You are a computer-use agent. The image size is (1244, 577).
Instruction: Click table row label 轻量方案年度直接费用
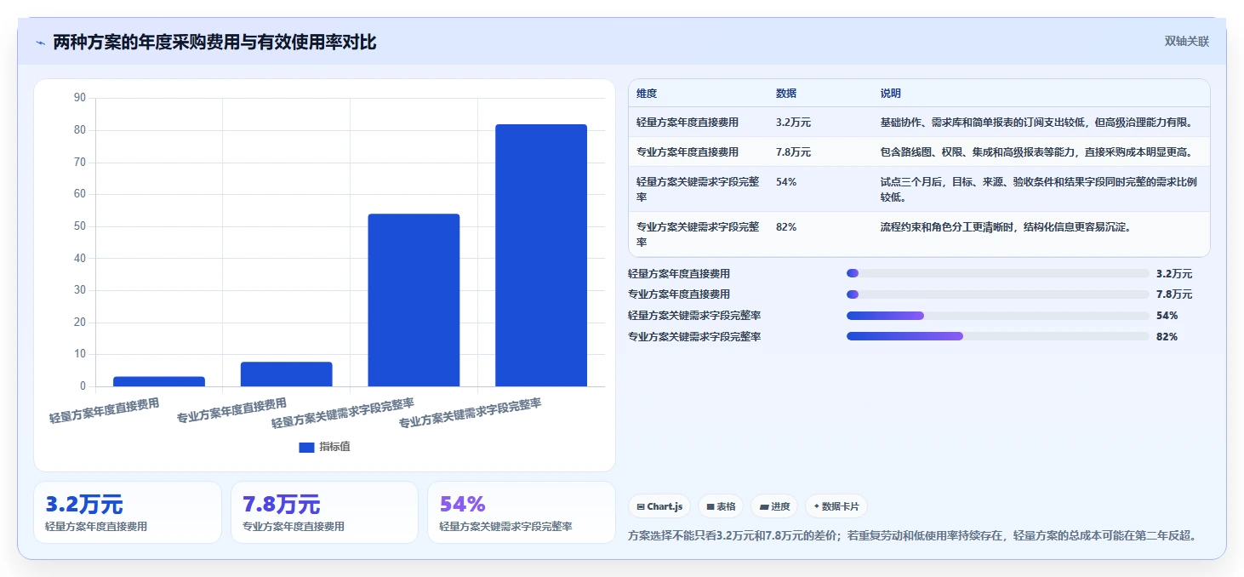688,123
